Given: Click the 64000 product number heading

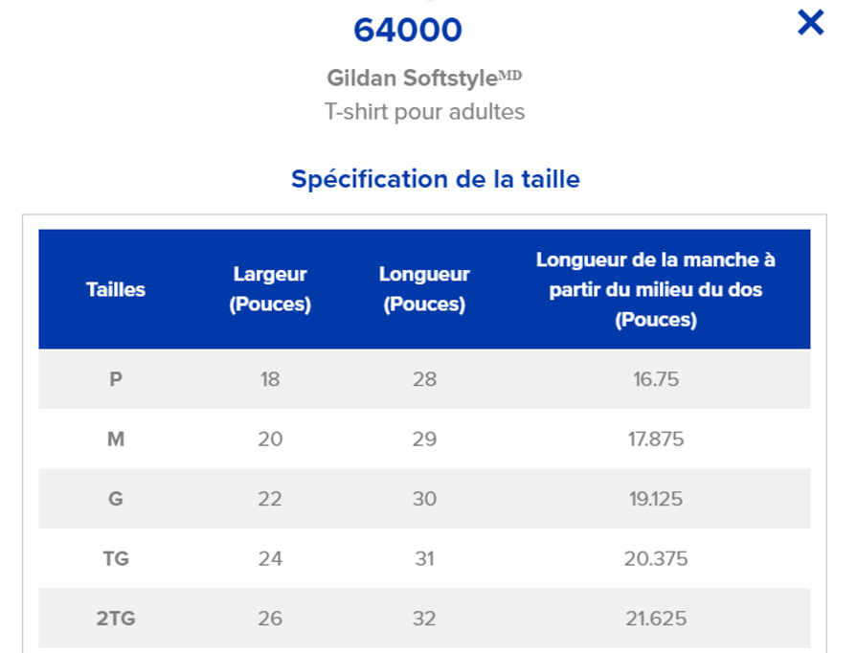Looking at the screenshot, I should click(407, 30).
